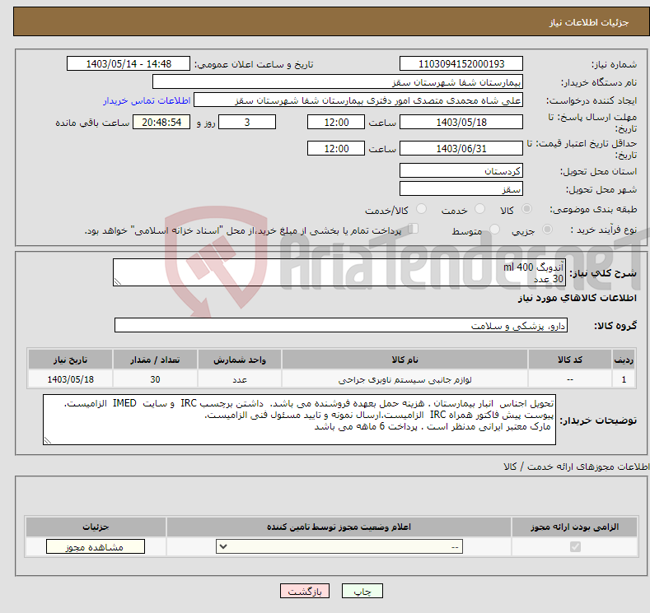This screenshot has width=650, height=613.
Task: Select the کالا/خدمت radio button
Action: (x=421, y=209)
